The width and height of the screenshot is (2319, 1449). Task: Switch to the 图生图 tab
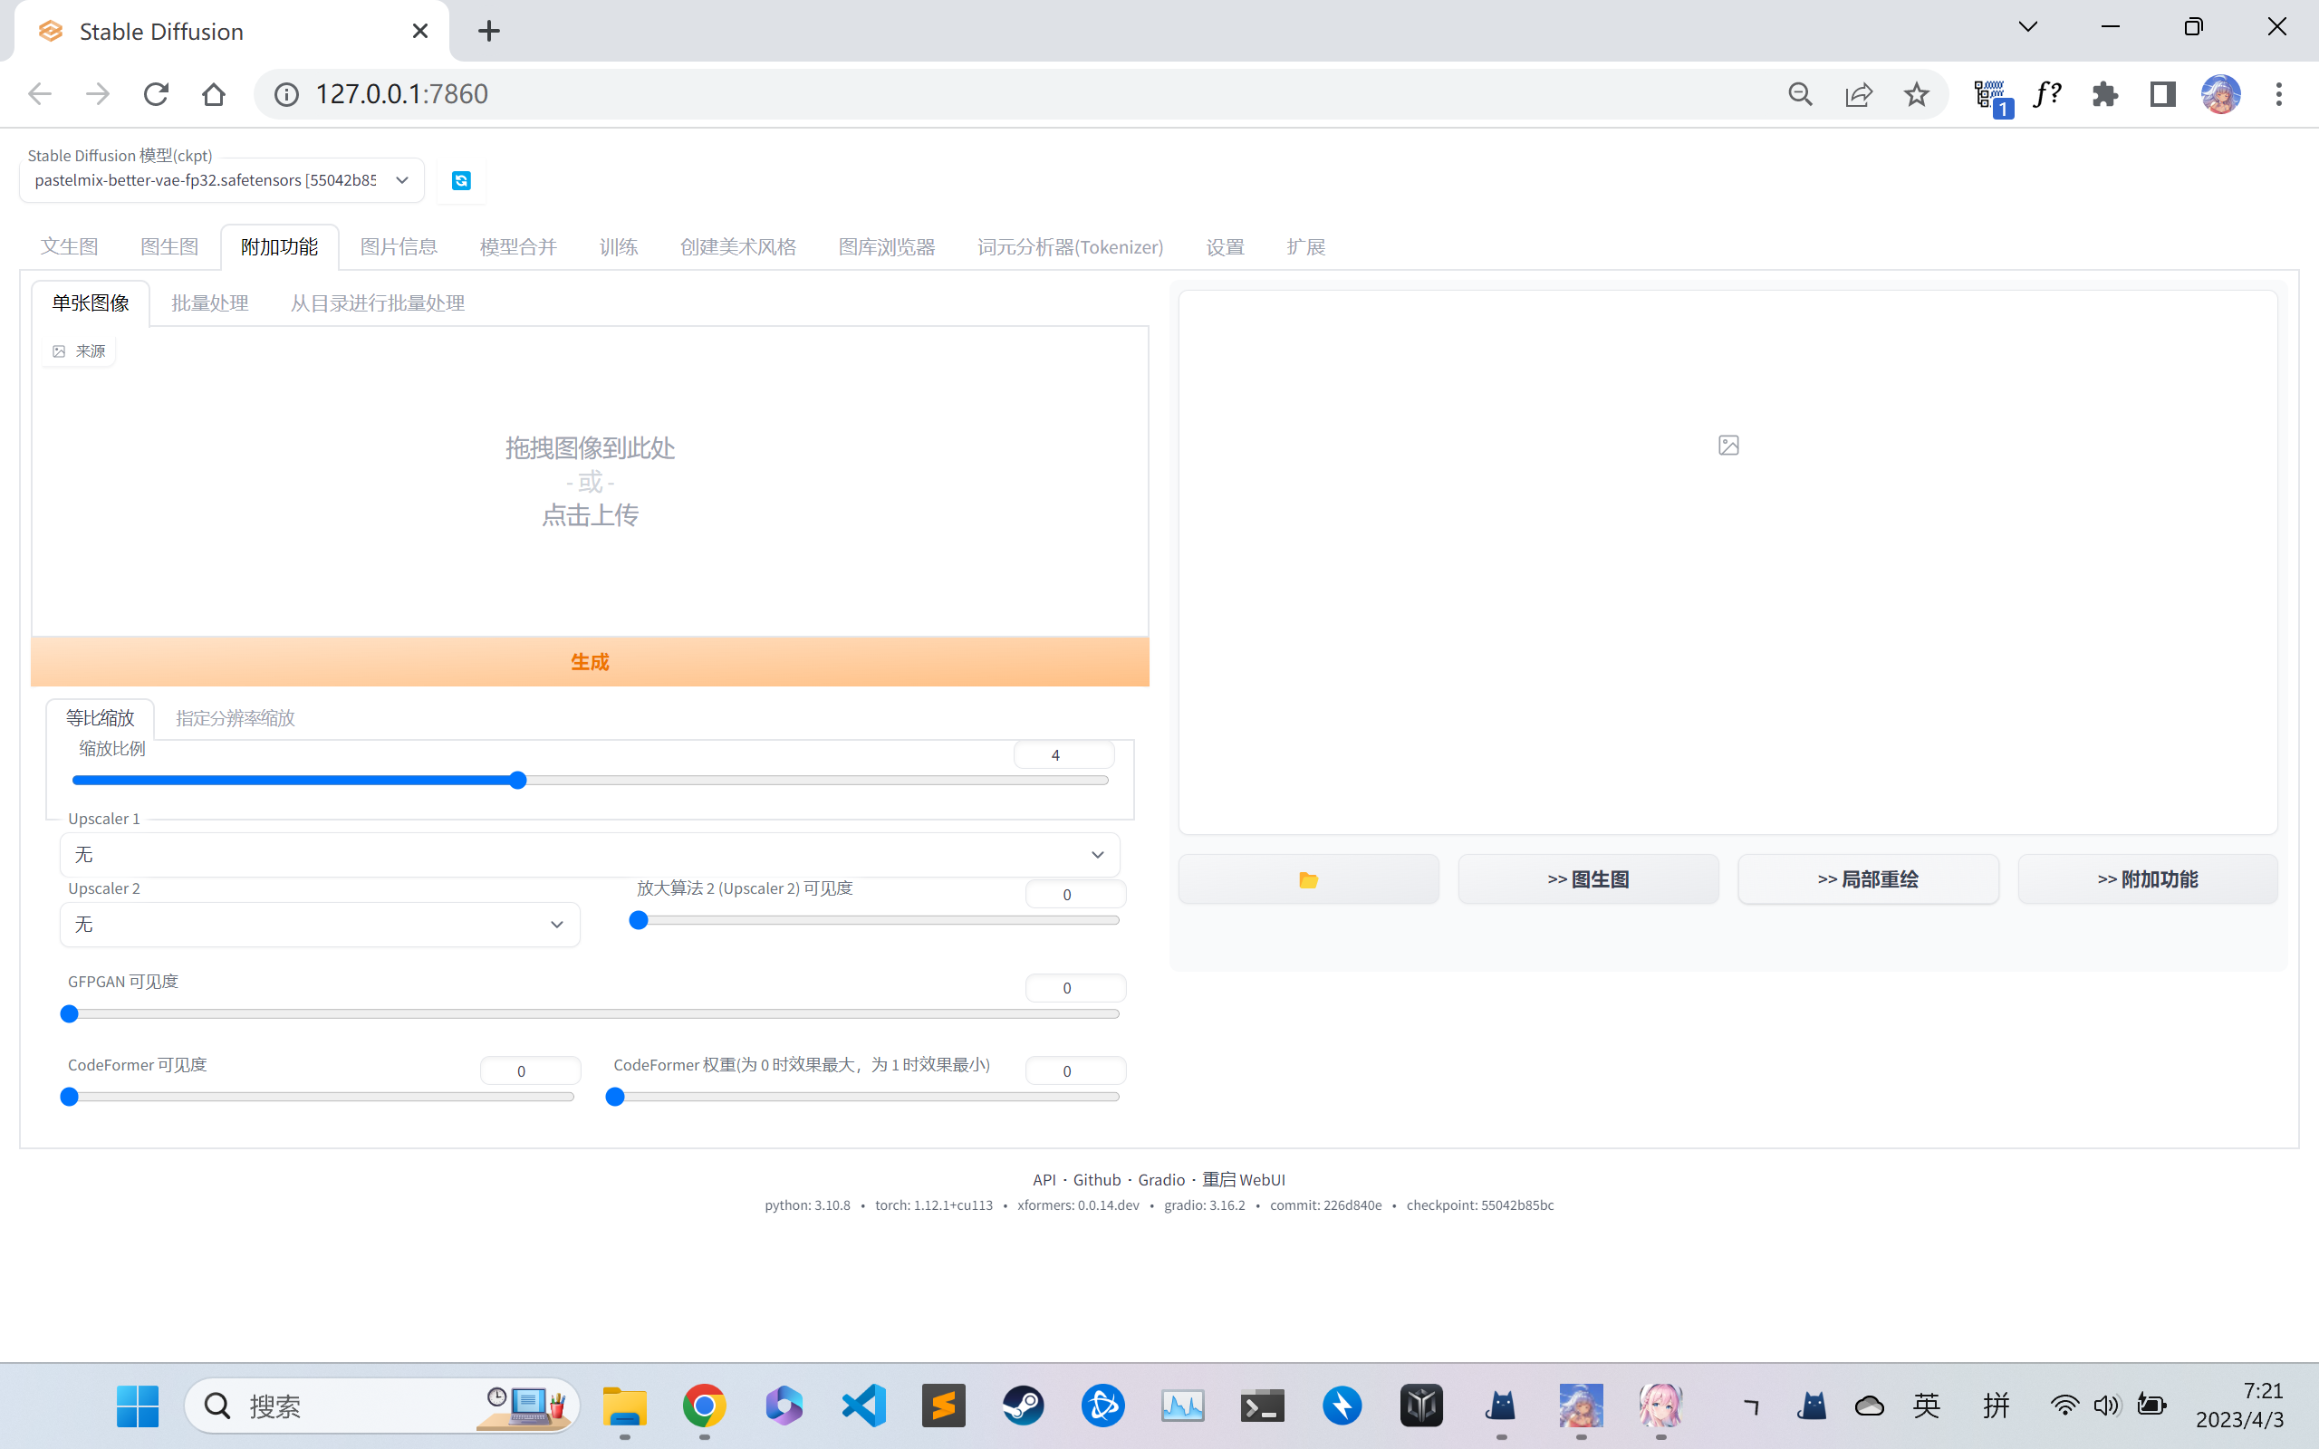tap(168, 247)
